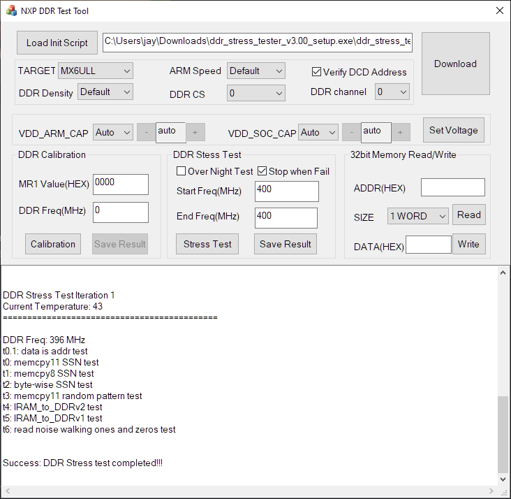511x499 pixels.
Task: Decrease VDD_SOC_CAP with the minus button
Action: point(351,132)
